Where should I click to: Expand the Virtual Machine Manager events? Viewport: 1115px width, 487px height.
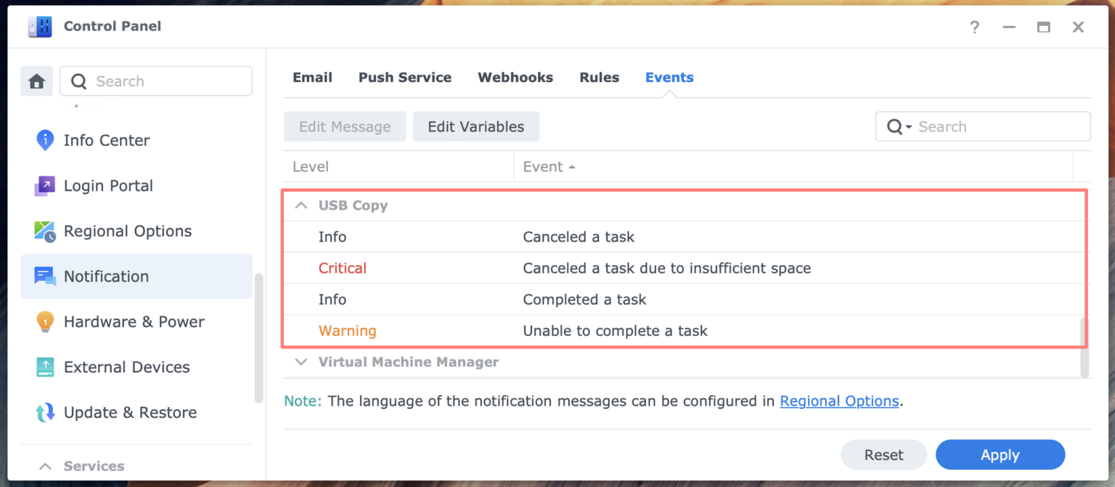tap(301, 361)
